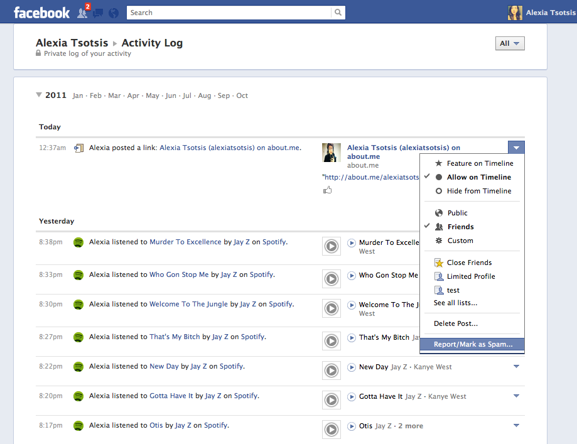
Task: Jump to Jan in 2011
Action: tap(78, 95)
